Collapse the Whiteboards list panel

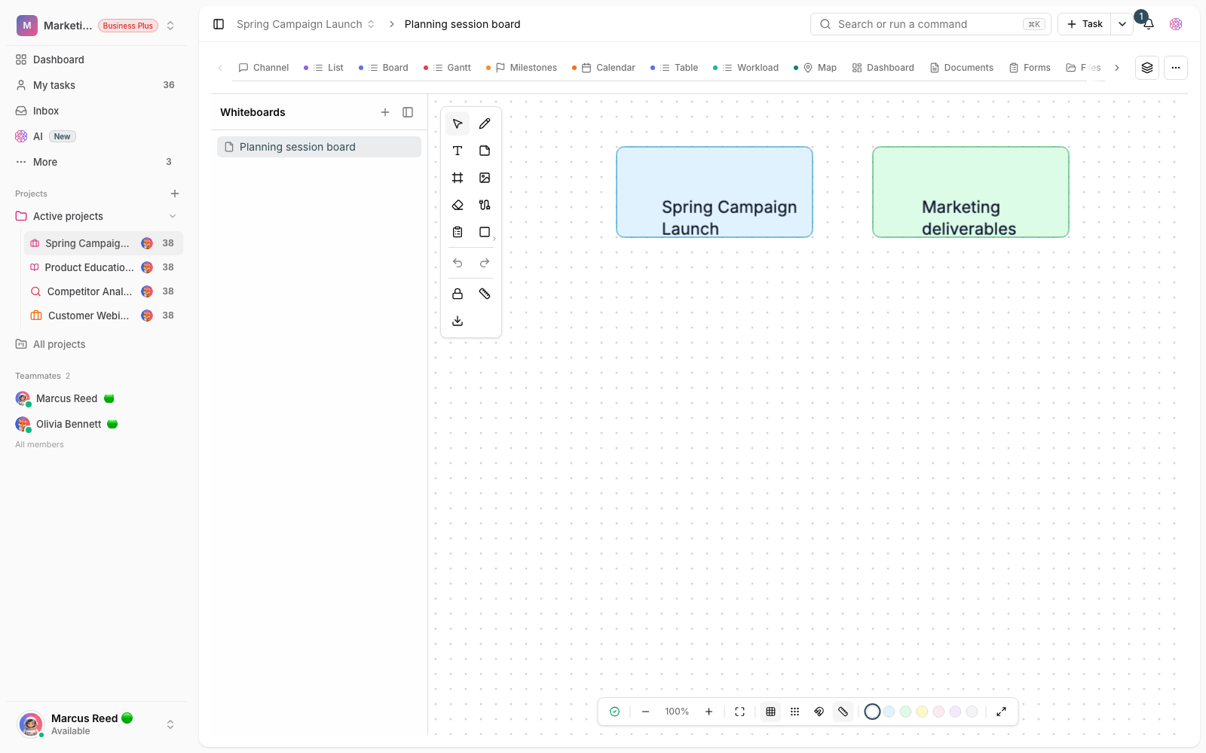click(x=408, y=112)
